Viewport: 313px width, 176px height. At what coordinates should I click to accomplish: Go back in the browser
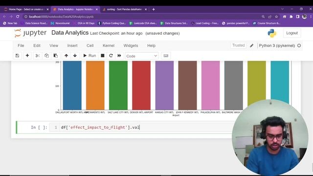(x=4, y=17)
